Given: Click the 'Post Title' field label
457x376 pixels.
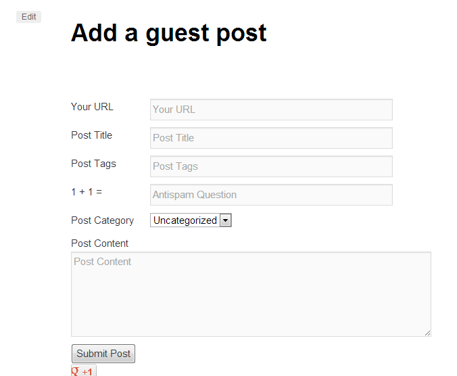Looking at the screenshot, I should [91, 135].
